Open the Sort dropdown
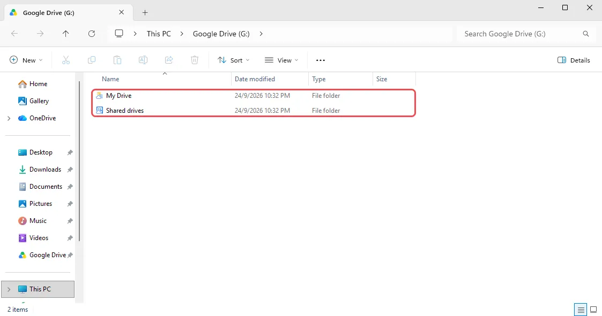The width and height of the screenshot is (602, 316). click(233, 60)
